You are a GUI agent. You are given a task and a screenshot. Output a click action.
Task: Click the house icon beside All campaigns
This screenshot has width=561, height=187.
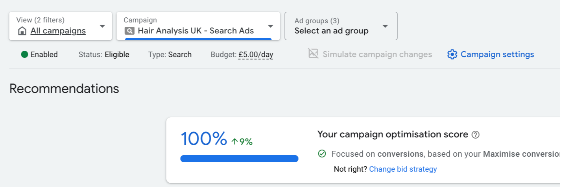point(22,31)
